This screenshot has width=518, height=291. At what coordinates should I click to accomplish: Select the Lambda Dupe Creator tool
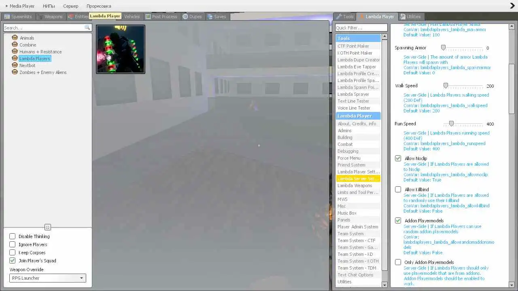click(x=358, y=60)
